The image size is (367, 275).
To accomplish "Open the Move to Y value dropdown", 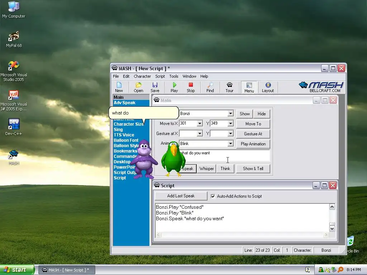I will [x=230, y=124].
